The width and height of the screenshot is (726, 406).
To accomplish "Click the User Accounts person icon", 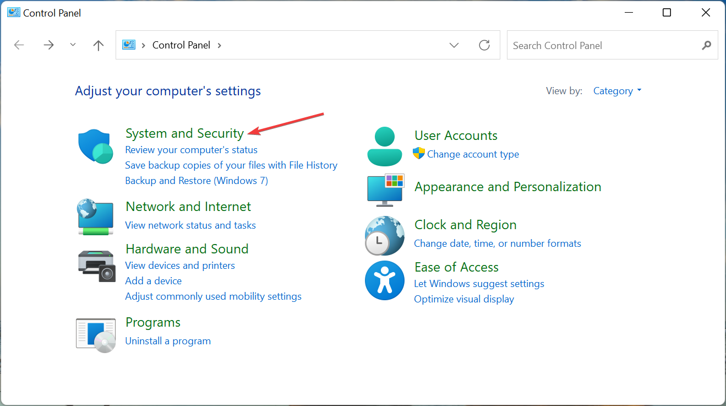I will coord(384,147).
